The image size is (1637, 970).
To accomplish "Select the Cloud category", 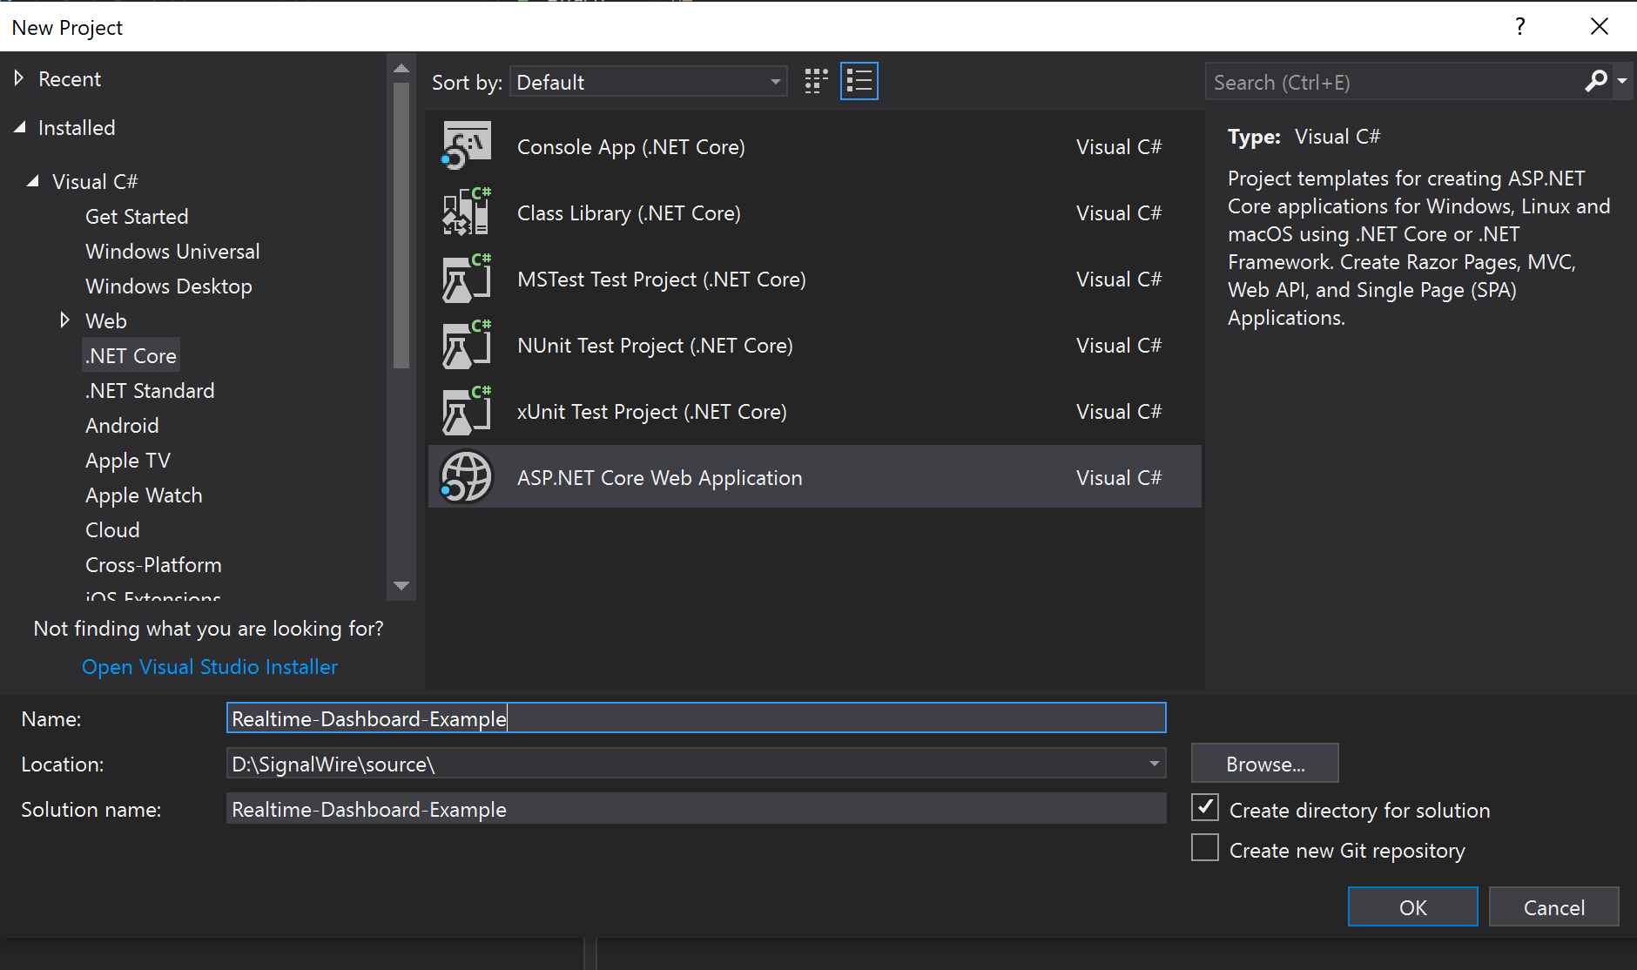I will pos(112,529).
